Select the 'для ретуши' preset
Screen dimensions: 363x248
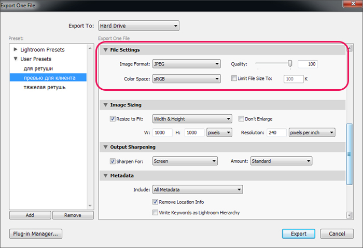[38, 68]
